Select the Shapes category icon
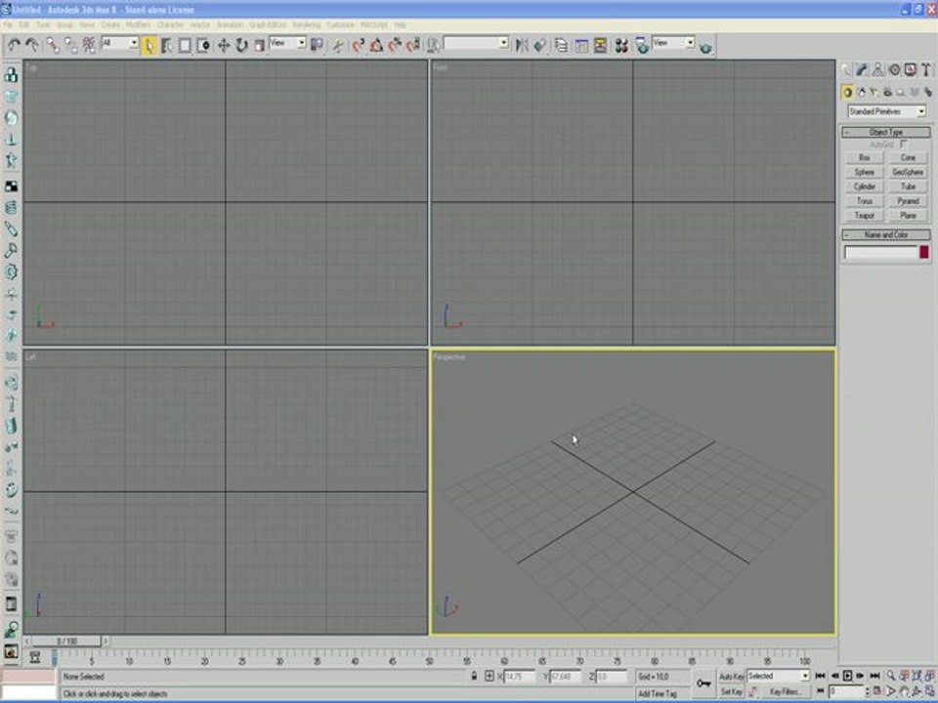The image size is (938, 703). click(862, 93)
